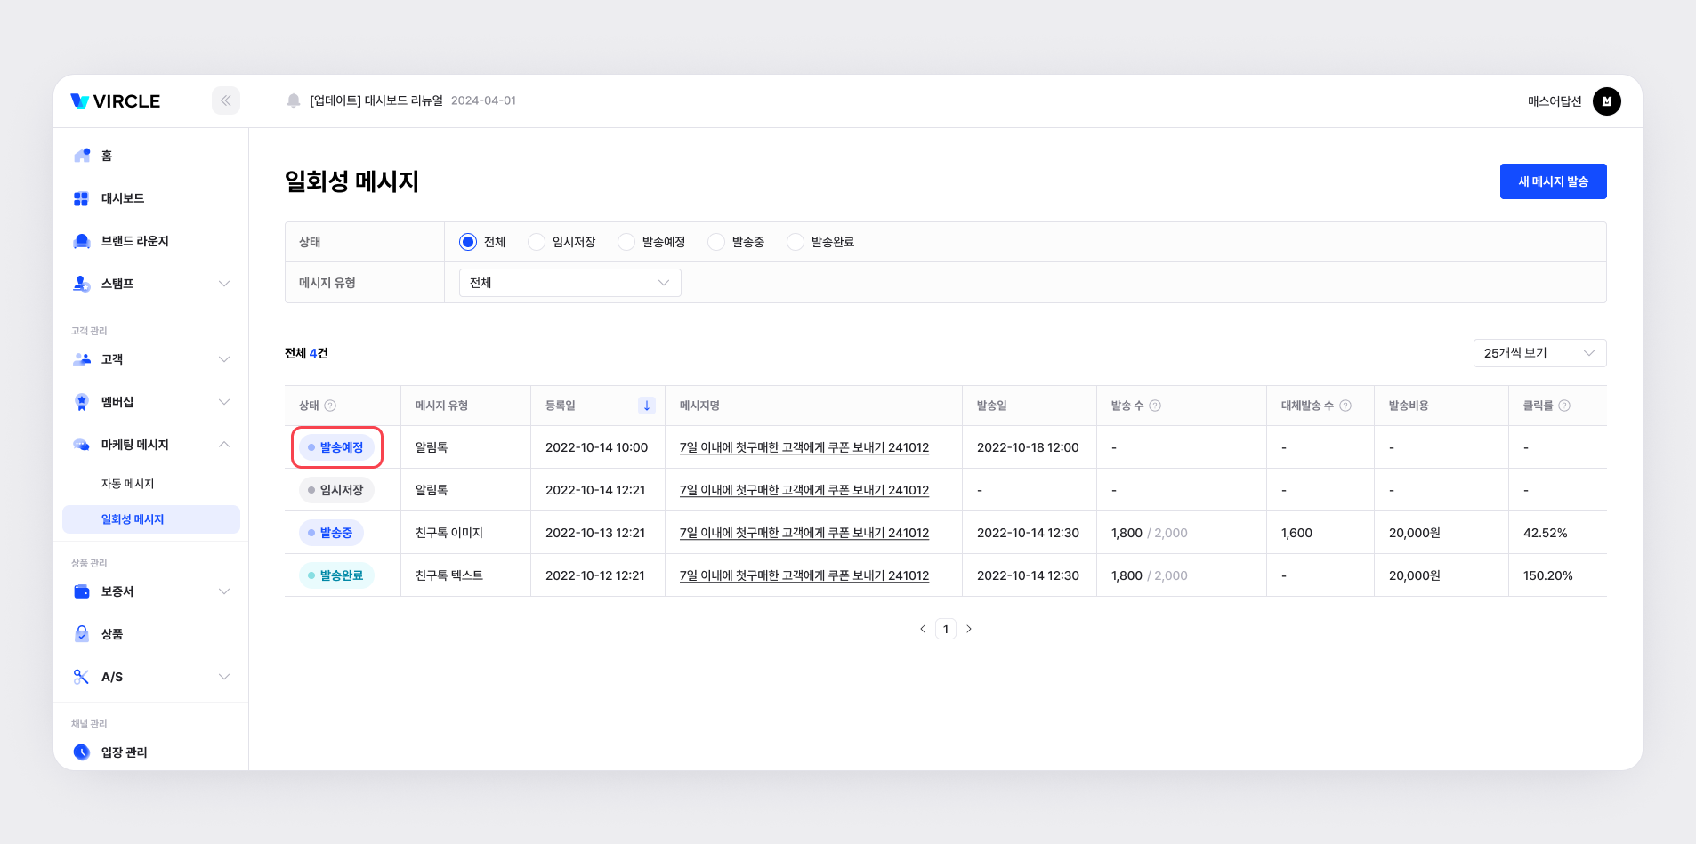Click the help icon beside 상태 column
Image resolution: width=1696 pixels, height=844 pixels.
pyautogui.click(x=330, y=406)
